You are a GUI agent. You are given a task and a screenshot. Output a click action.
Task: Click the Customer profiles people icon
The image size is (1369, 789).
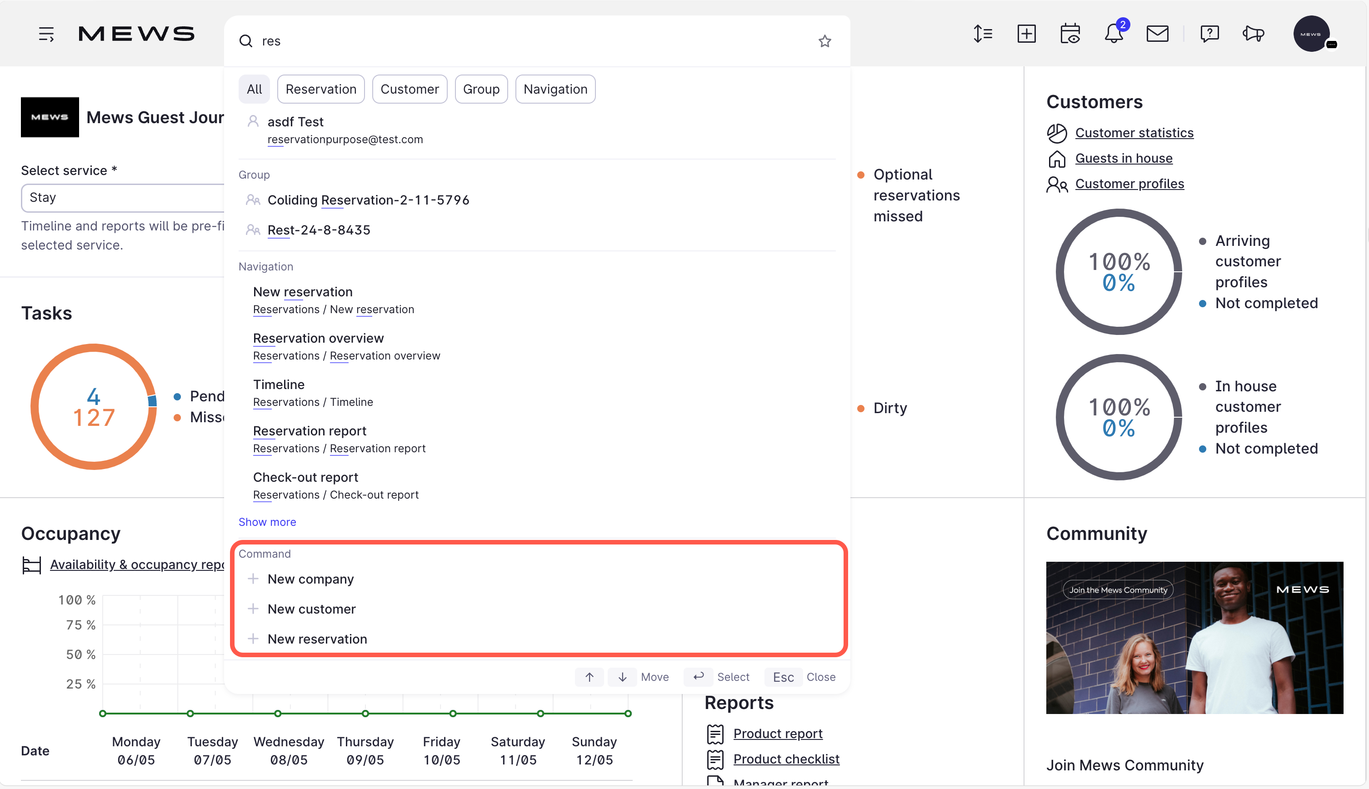(x=1056, y=184)
